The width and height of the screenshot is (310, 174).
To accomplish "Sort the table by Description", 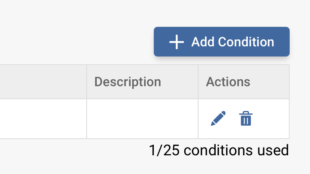I will click(x=128, y=82).
